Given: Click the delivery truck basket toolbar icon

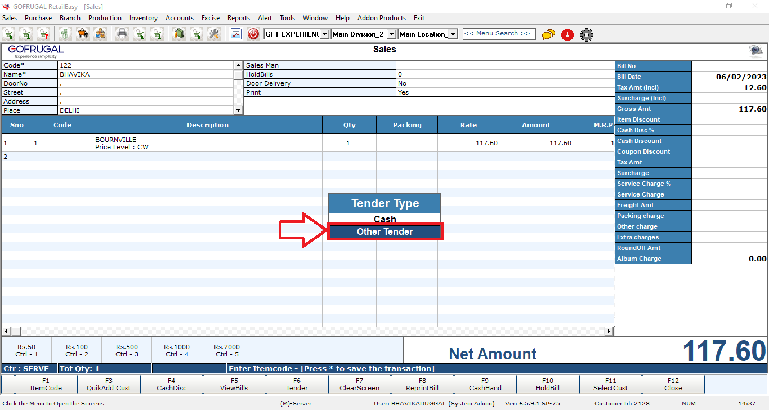Looking at the screenshot, I should point(83,34).
